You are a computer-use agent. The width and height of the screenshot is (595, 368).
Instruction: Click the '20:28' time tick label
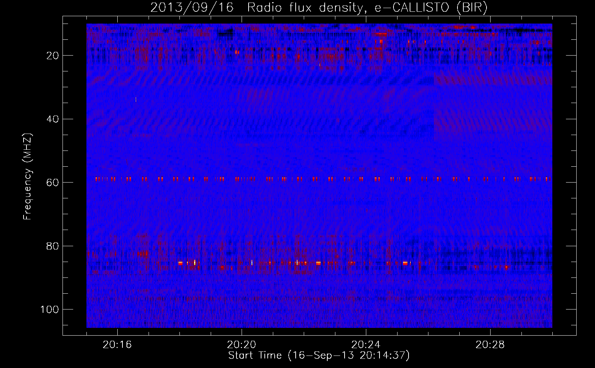[x=490, y=345]
